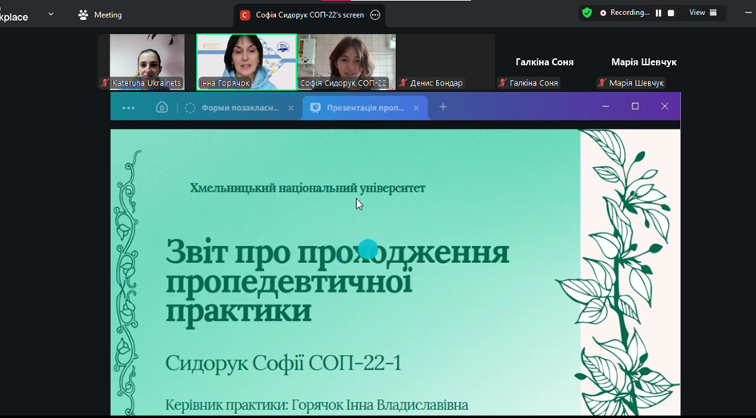Select Софія Сидорук video thumbnail

[x=346, y=61]
